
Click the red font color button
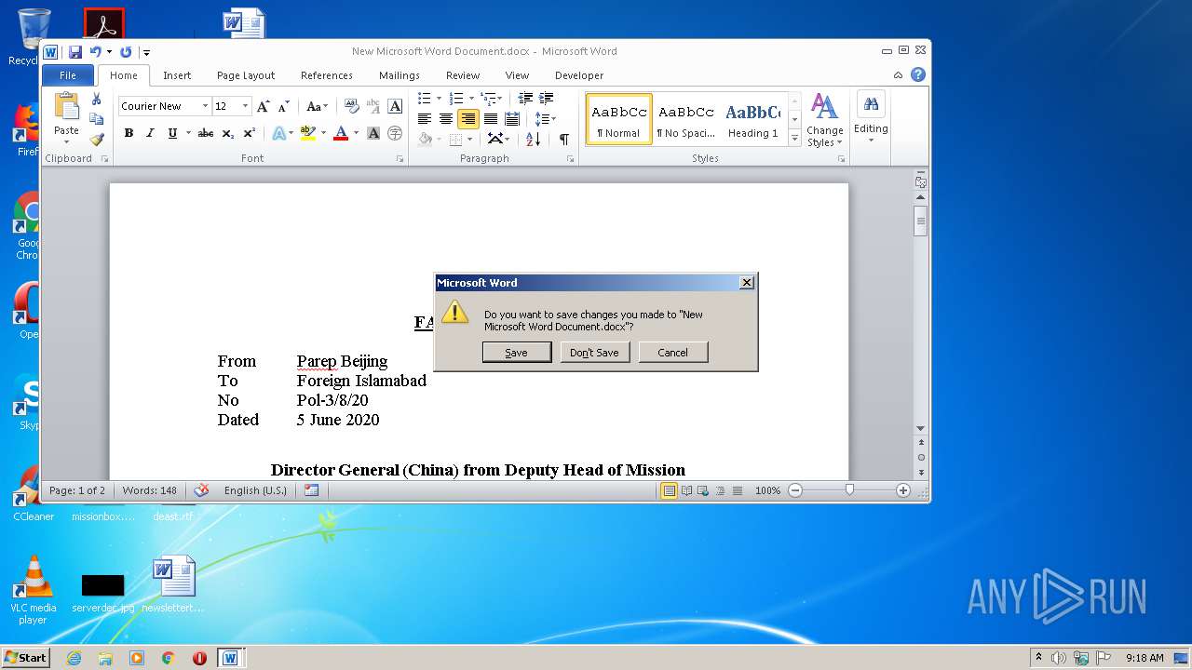click(x=341, y=133)
